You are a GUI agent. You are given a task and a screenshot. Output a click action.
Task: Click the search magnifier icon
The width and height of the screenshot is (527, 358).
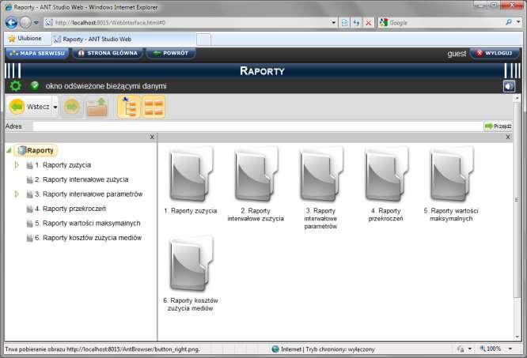[509, 22]
